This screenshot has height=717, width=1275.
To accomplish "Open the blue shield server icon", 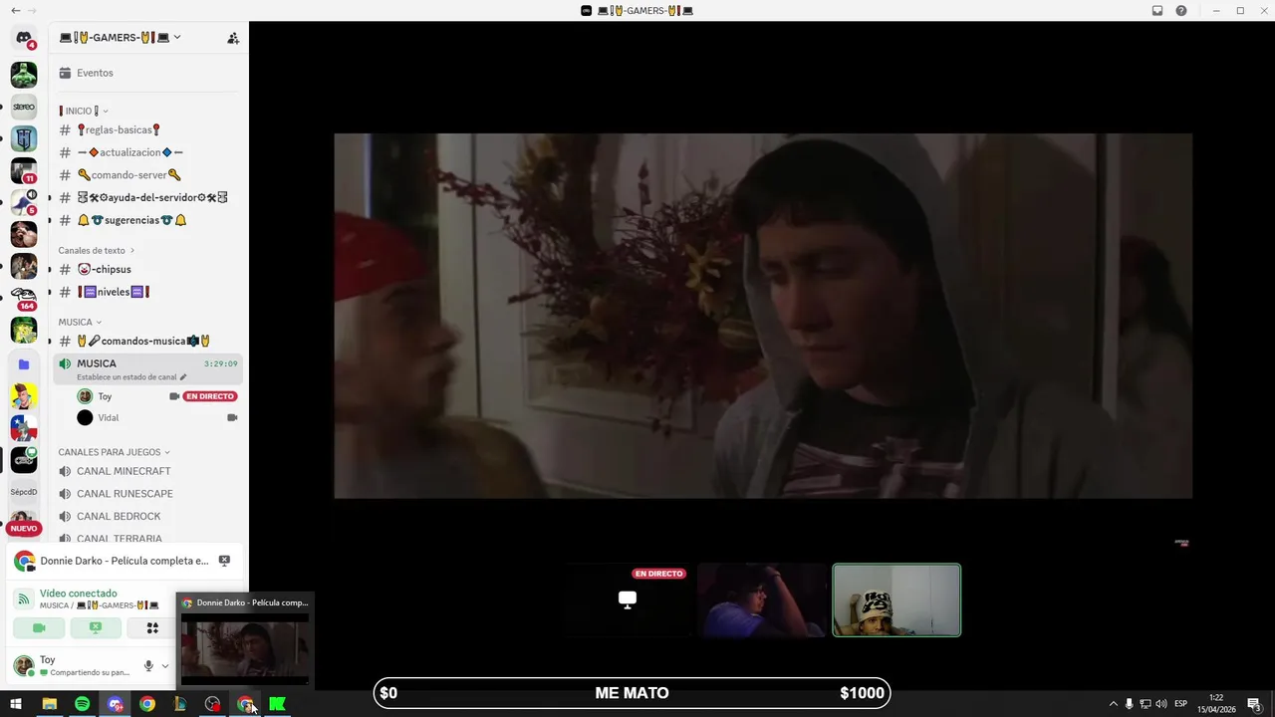I will click(24, 138).
